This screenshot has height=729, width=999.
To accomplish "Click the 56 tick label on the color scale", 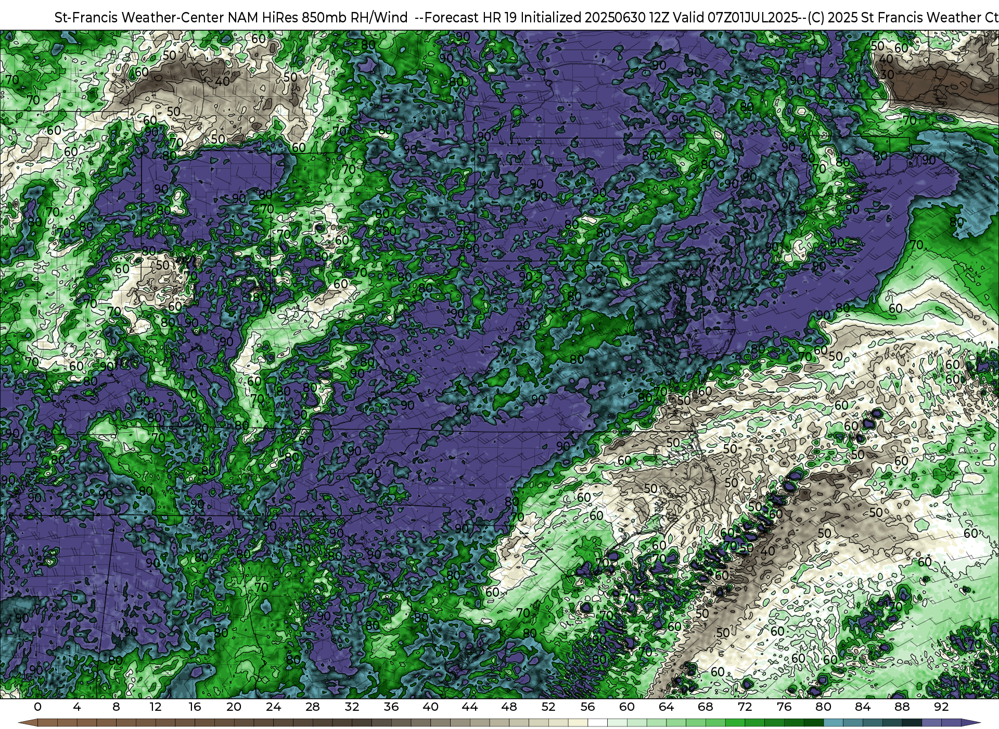I will click(x=588, y=707).
